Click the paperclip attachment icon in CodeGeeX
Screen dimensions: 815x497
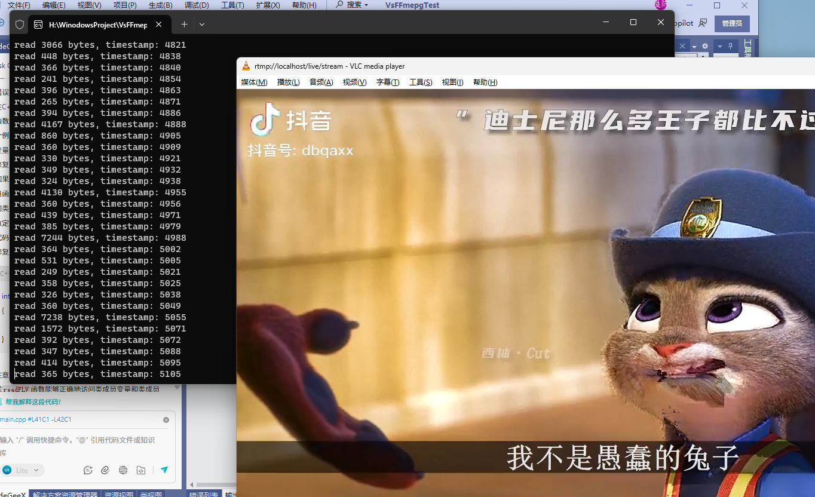tap(105, 470)
